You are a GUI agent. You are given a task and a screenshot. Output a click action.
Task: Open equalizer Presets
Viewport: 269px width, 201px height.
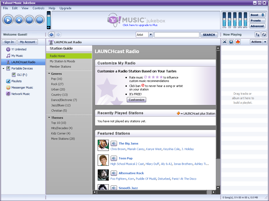(257, 20)
